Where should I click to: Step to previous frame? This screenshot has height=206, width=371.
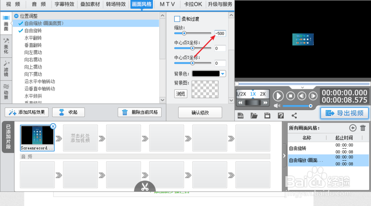coord(302,96)
